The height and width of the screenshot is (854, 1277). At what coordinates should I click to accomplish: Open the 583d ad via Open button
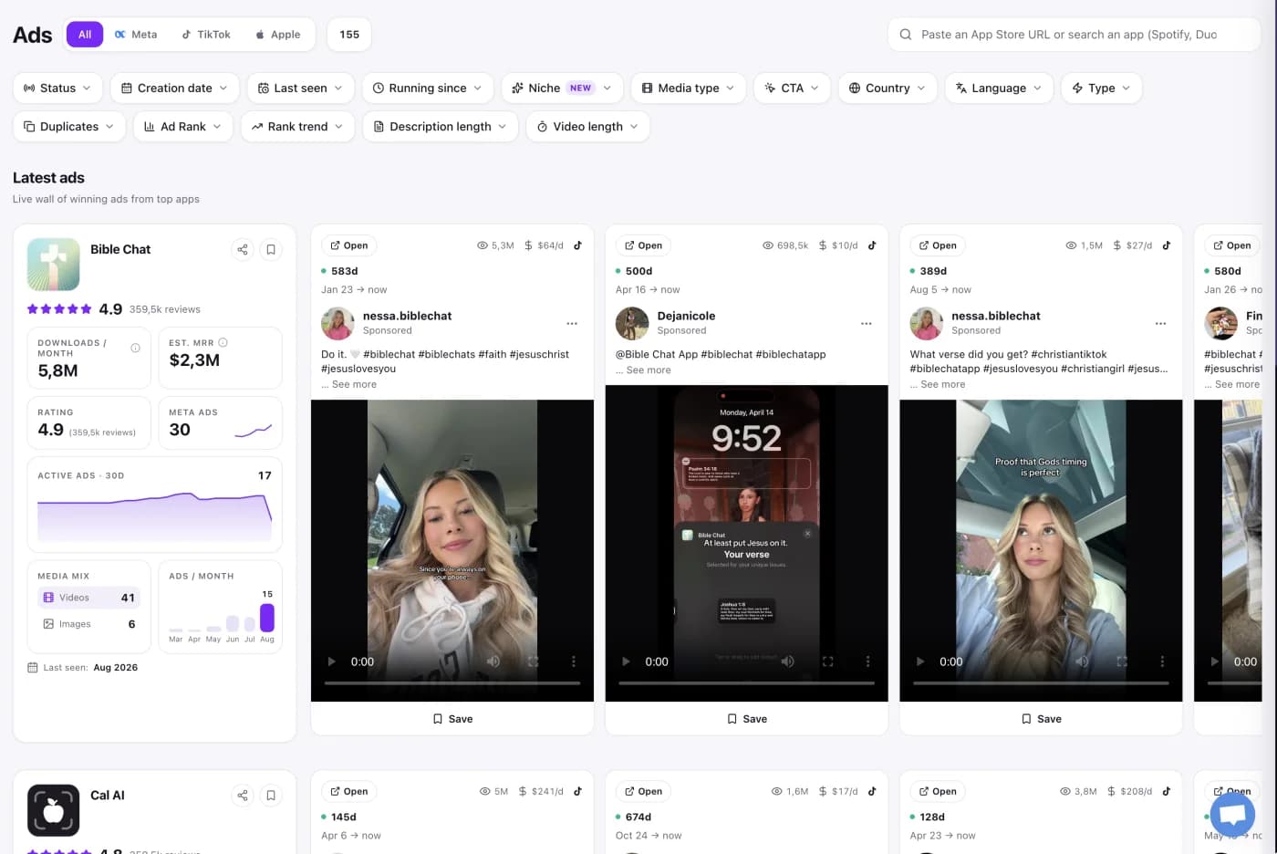(349, 245)
